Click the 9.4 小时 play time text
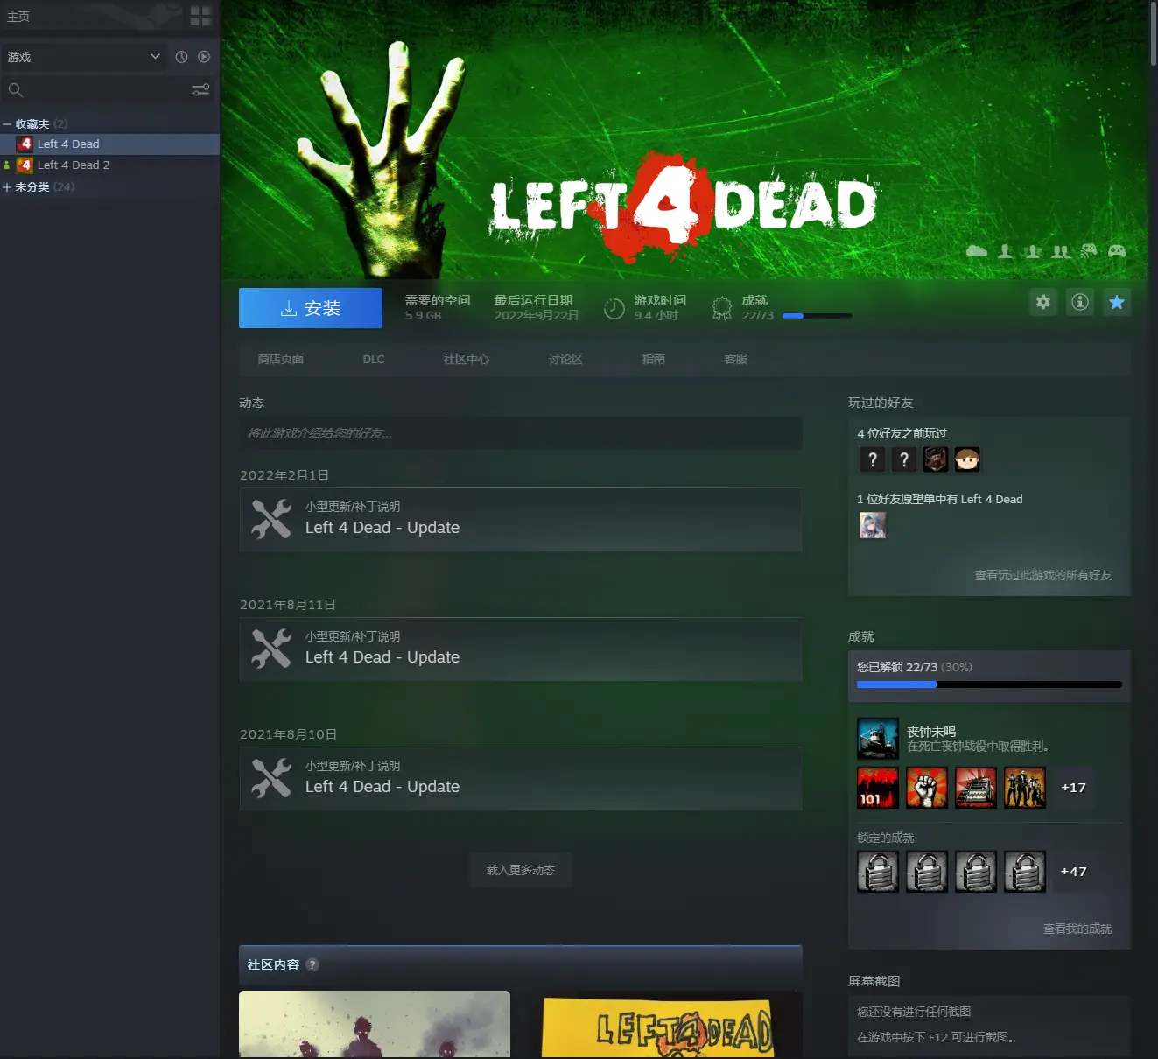1158x1059 pixels. pyautogui.click(x=656, y=316)
